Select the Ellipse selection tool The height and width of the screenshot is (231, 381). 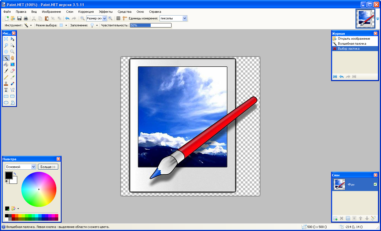tap(6, 52)
